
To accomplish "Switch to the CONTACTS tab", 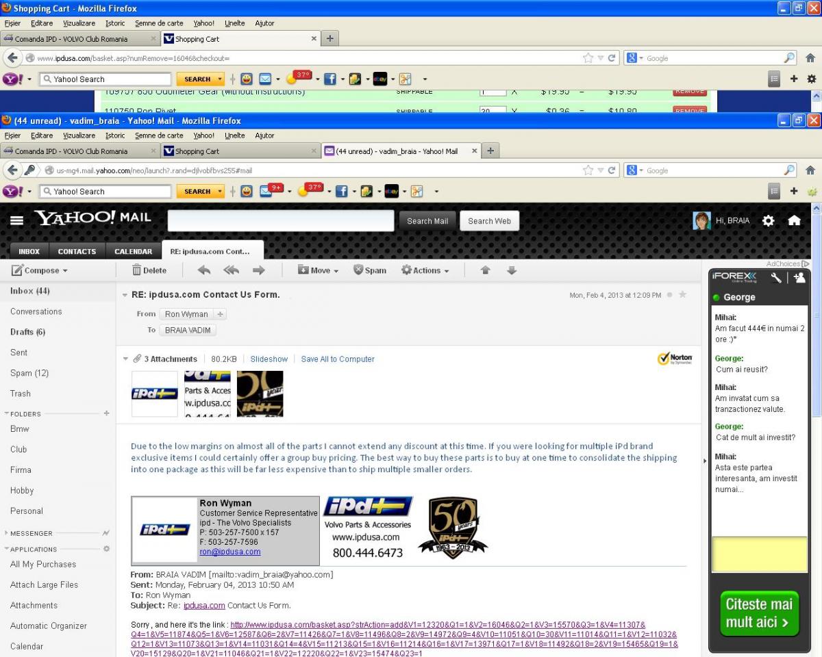I will coord(77,251).
